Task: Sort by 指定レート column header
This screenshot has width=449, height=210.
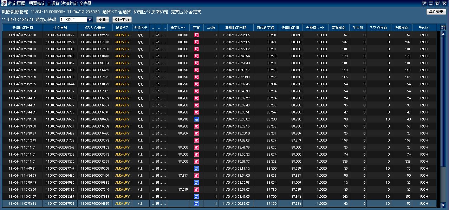Action: 178,27
